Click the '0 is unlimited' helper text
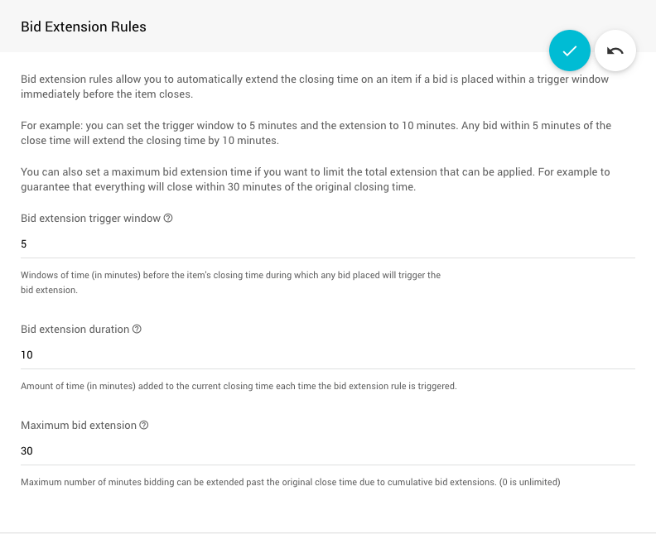Screen dimensions: 656x549 [x=290, y=483]
